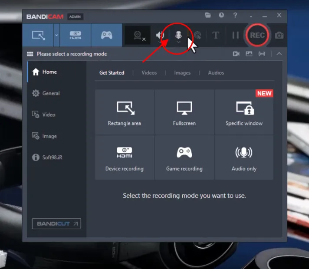Click the audio broadcast status icon
Image resolution: width=309 pixels, height=269 pixels.
262,54
